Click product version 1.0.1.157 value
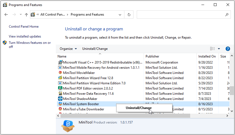 [126, 122]
